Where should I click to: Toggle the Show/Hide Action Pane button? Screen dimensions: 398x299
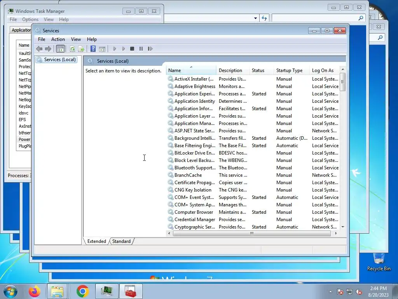pos(102,49)
